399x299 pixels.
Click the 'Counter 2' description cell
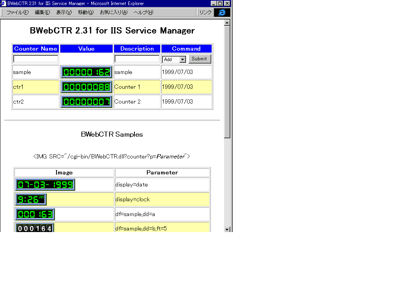coord(137,102)
